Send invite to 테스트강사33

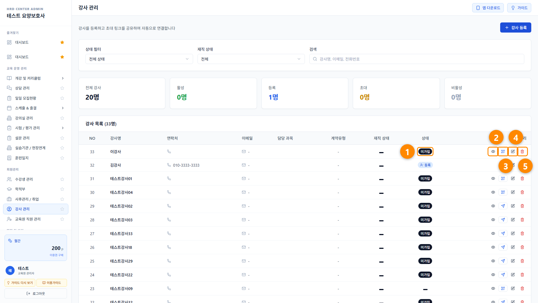point(503,233)
